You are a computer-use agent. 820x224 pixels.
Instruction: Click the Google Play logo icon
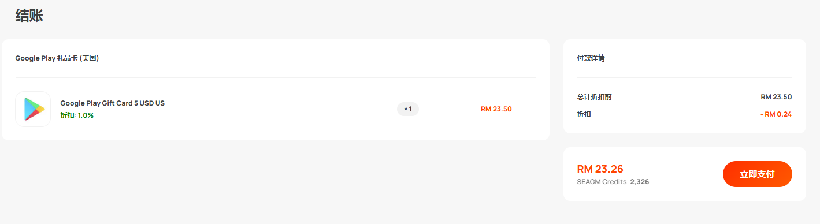click(x=33, y=109)
